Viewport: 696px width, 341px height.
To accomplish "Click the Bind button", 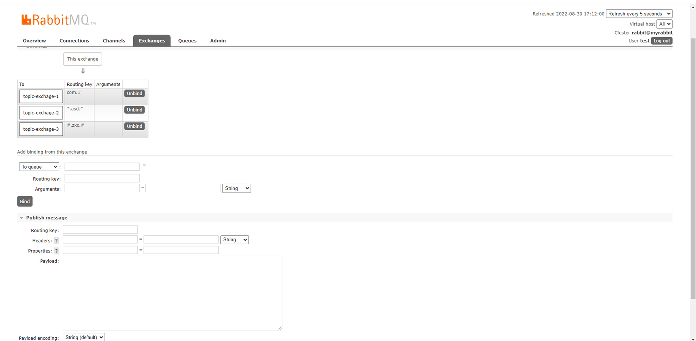I will click(25, 201).
